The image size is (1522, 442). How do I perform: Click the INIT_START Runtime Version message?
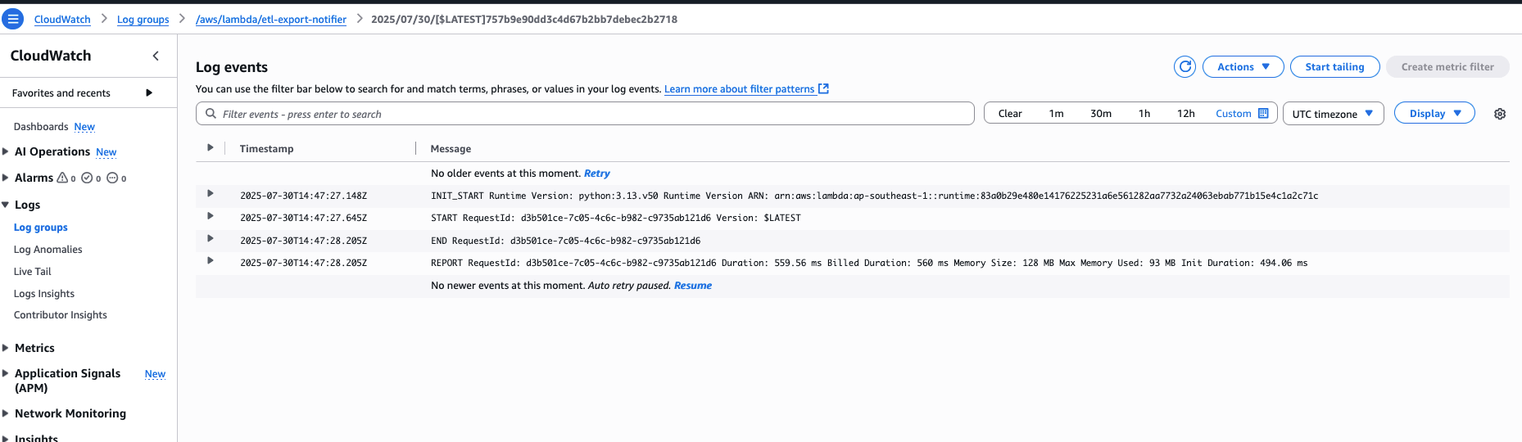click(x=875, y=196)
